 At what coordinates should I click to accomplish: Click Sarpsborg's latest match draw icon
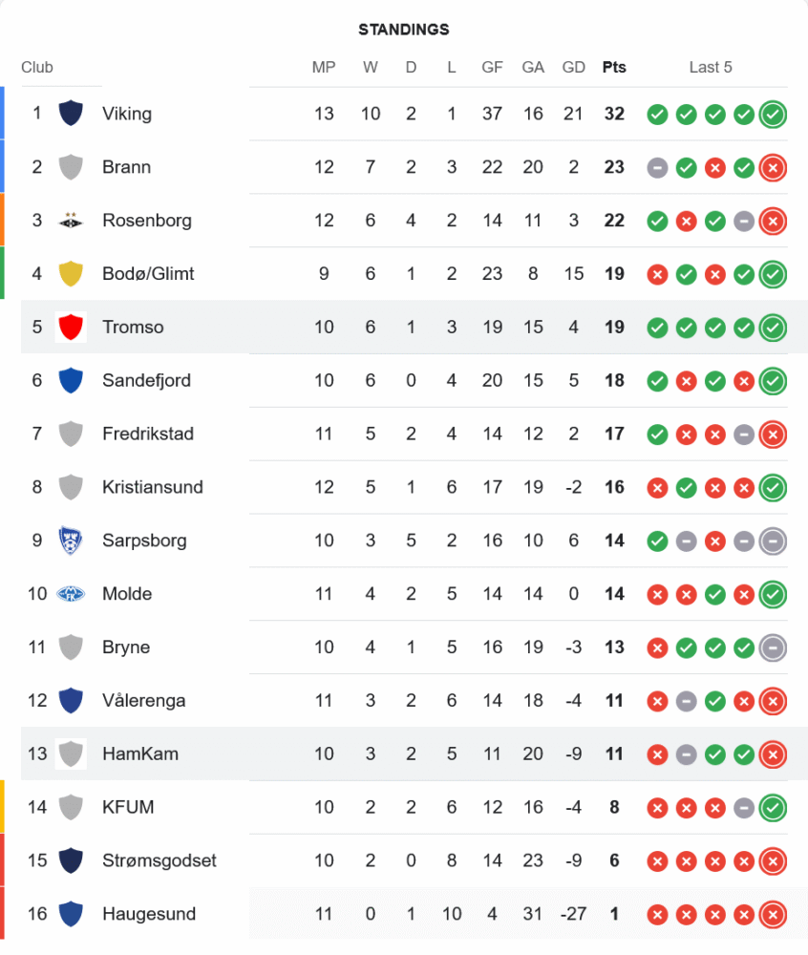click(x=773, y=541)
